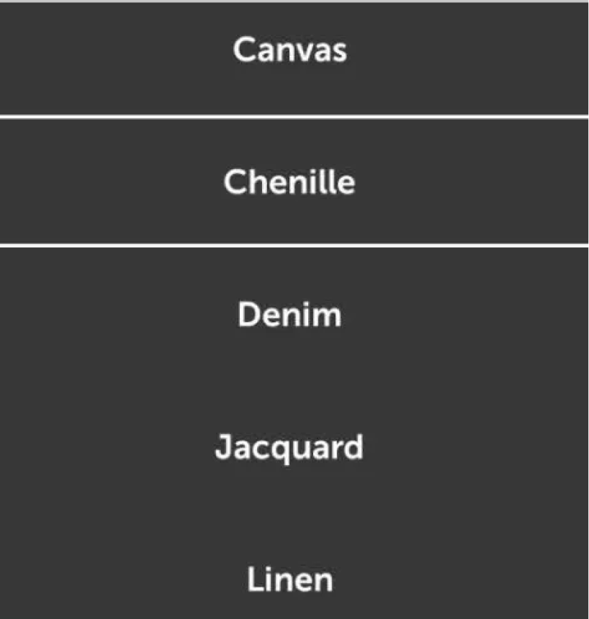
Task: Choose the Linen option
Action: (289, 580)
